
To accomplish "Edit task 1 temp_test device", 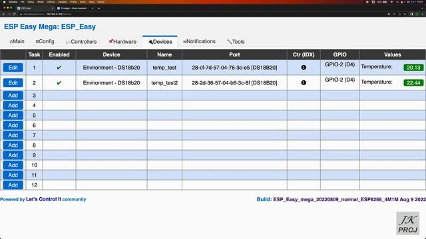I will [13, 68].
